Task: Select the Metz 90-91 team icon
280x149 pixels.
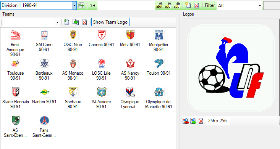Action: tap(130, 35)
